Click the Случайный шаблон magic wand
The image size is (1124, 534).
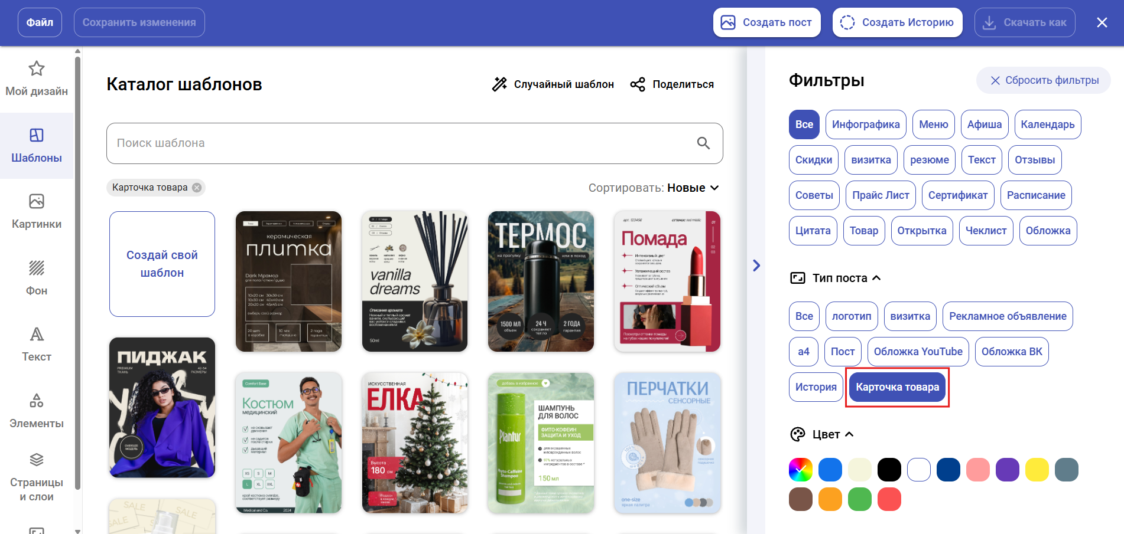pos(500,84)
